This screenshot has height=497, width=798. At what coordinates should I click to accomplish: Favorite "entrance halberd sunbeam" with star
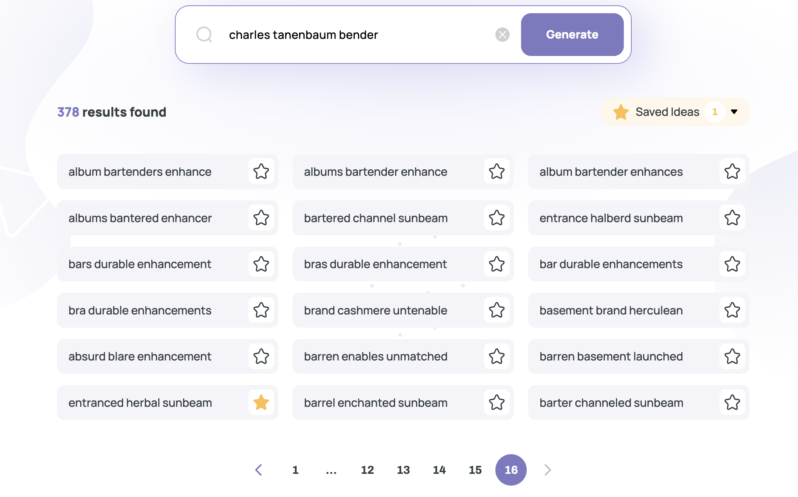pos(732,218)
